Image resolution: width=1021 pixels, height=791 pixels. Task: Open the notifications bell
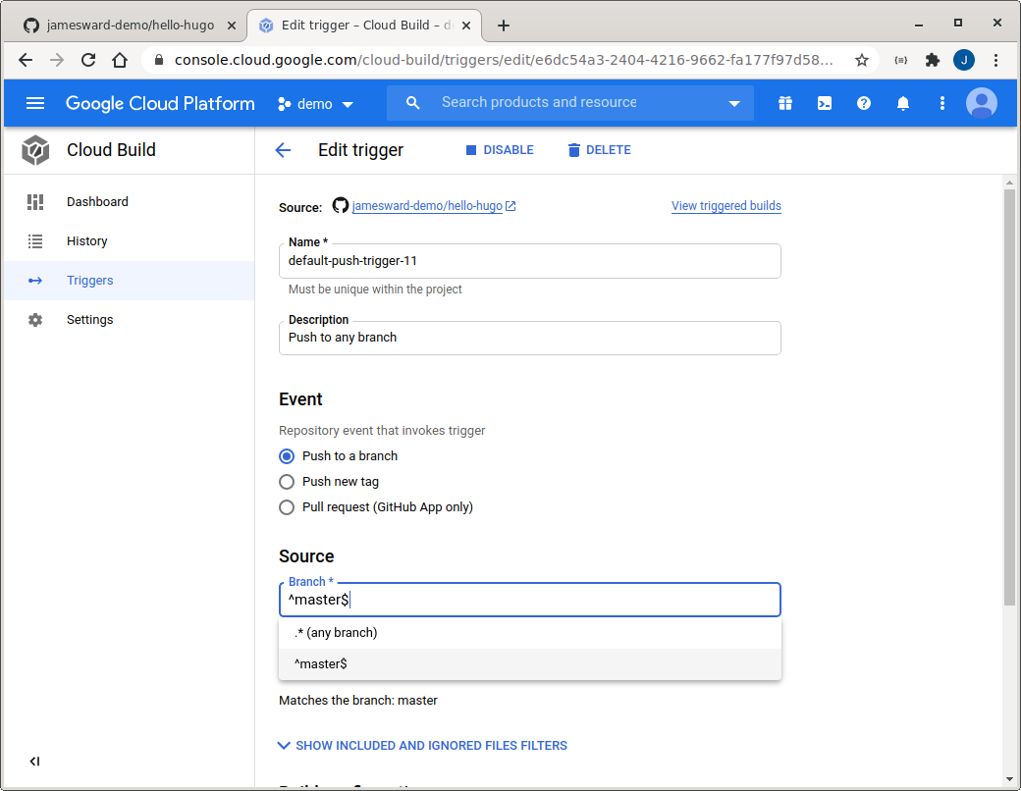(x=903, y=103)
